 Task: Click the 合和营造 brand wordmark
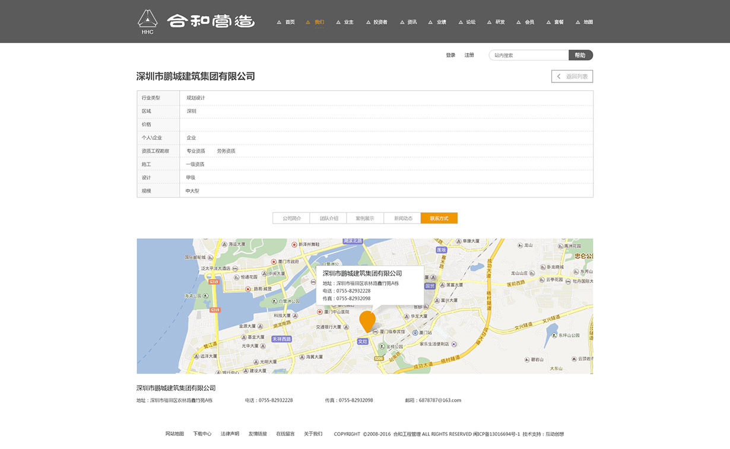211,21
